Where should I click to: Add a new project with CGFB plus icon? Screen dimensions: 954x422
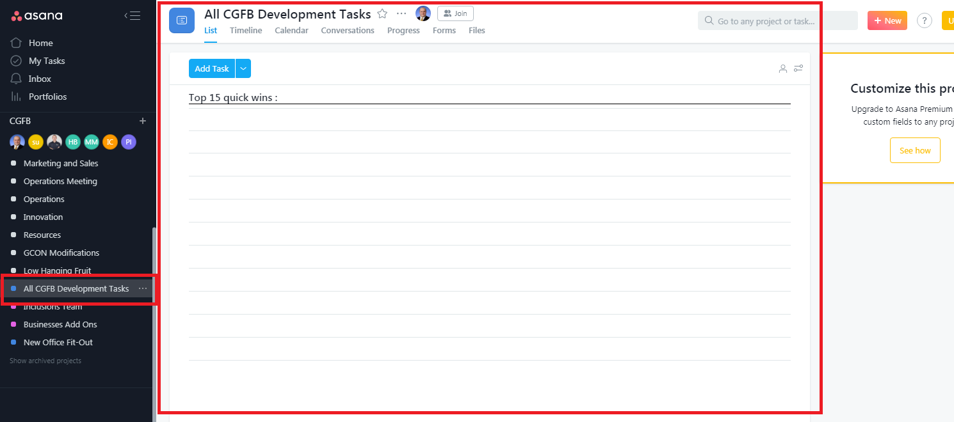[143, 121]
